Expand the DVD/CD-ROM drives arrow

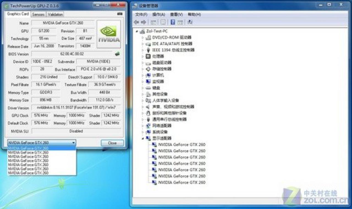(143, 37)
